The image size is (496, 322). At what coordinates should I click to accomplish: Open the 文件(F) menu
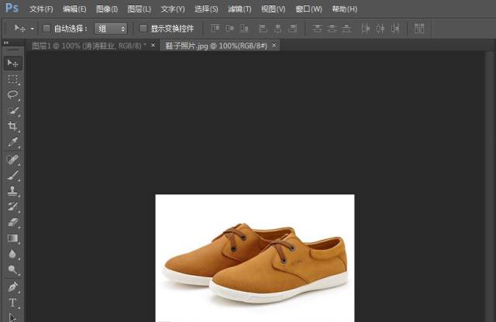(x=41, y=9)
